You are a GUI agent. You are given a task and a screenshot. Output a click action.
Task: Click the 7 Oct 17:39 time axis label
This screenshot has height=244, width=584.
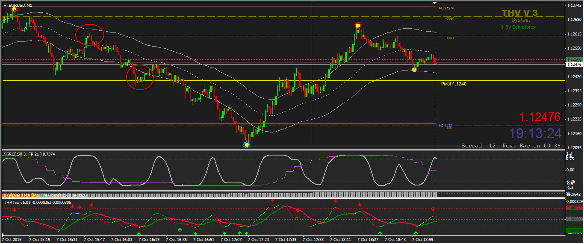pos(286,240)
